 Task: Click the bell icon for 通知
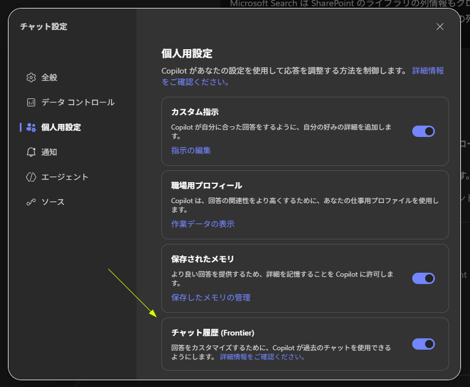pyautogui.click(x=31, y=152)
